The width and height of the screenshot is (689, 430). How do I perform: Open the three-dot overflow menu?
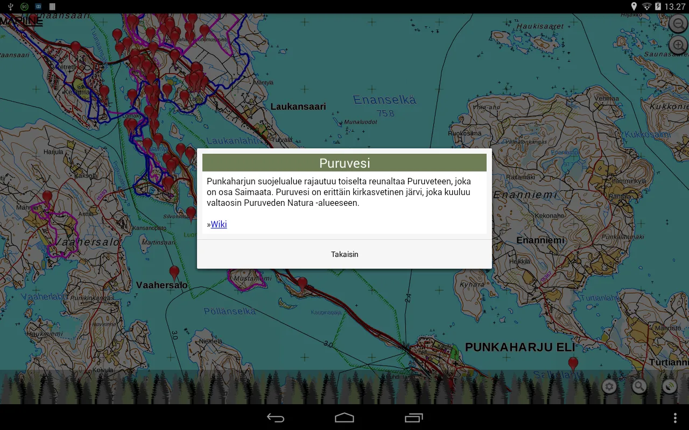tap(676, 418)
